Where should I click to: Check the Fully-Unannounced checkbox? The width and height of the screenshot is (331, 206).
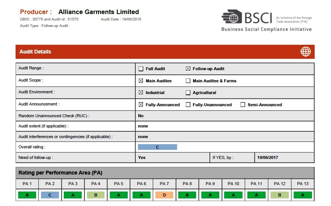(188, 105)
